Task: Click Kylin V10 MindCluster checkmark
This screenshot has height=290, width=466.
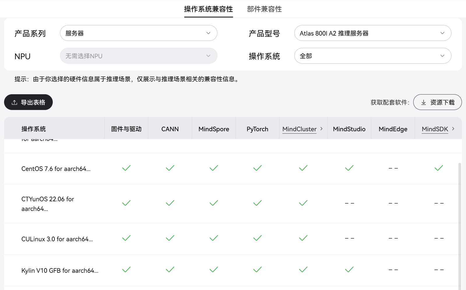Action: [303, 270]
